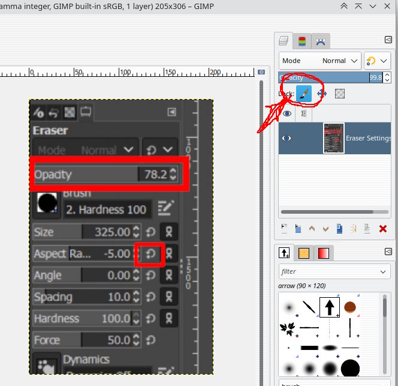The height and width of the screenshot is (386, 398).
Task: Close the GIMP window
Action: click(387, 6)
